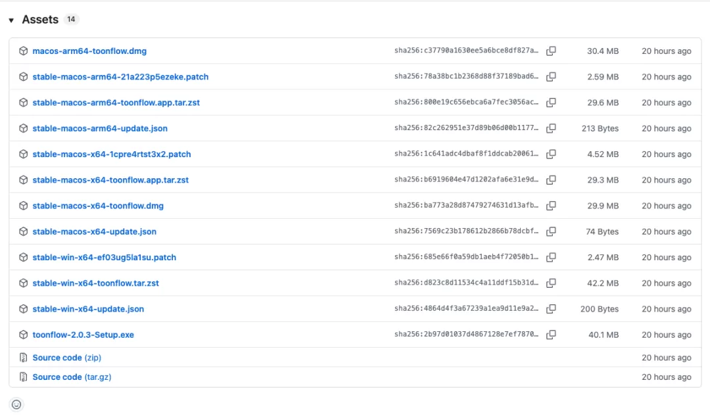Select the 42.2 MB file size text
The height and width of the screenshot is (418, 710).
point(603,283)
